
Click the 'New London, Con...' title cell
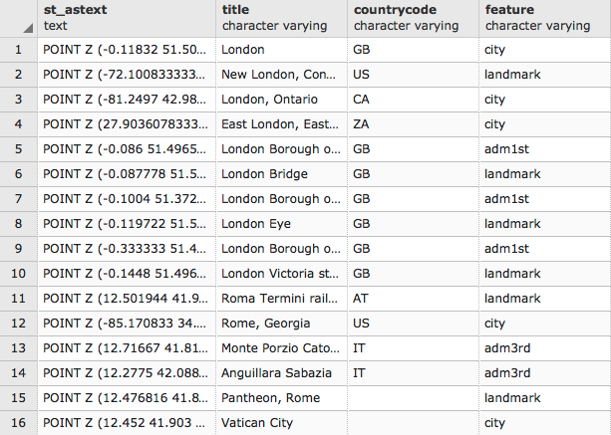tap(281, 74)
